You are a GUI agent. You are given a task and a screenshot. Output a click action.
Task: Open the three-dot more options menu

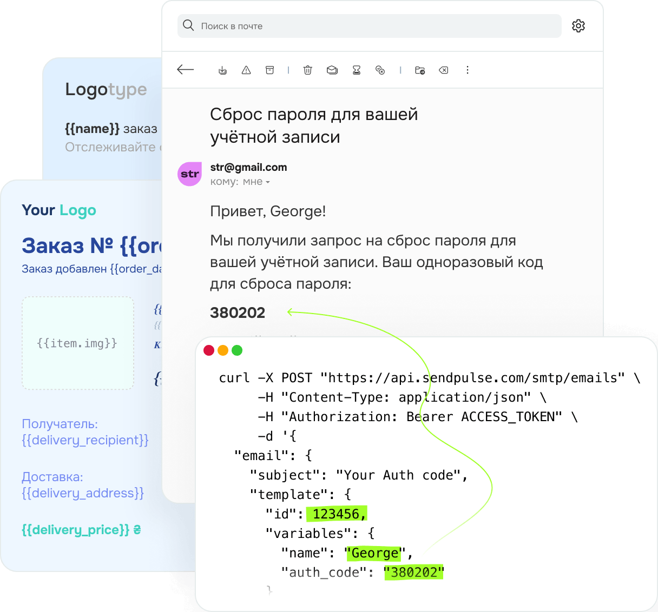click(x=468, y=70)
